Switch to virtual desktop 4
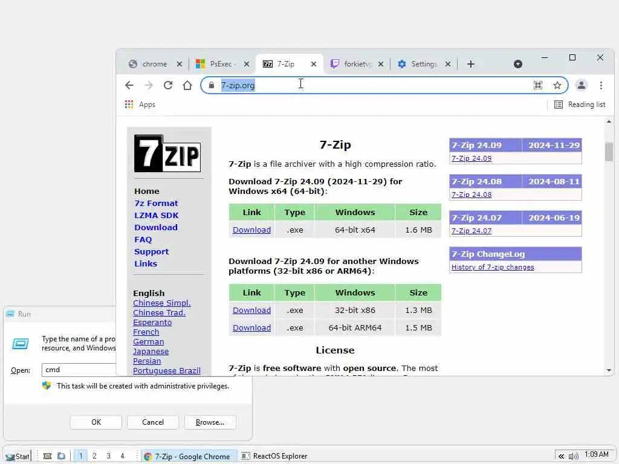This screenshot has width=619, height=464. (x=122, y=456)
